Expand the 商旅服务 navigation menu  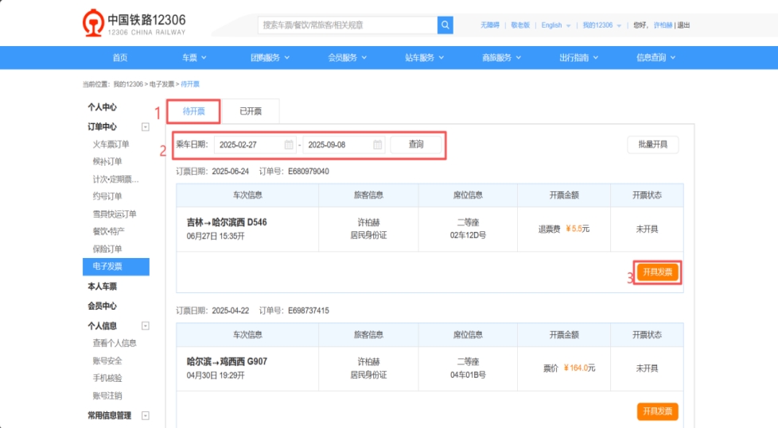pos(502,57)
